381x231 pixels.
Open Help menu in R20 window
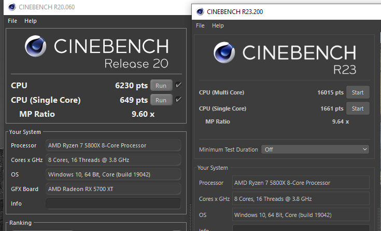pyautogui.click(x=31, y=21)
